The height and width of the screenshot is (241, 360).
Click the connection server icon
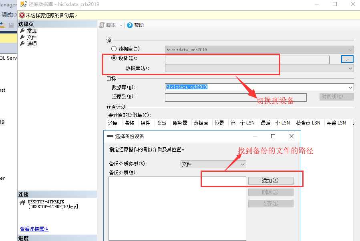[x=22, y=203]
